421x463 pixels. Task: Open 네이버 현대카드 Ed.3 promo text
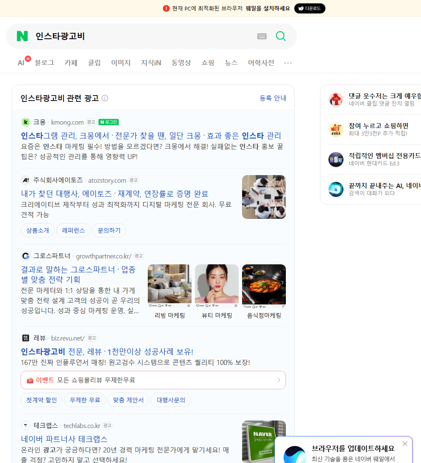point(374,163)
